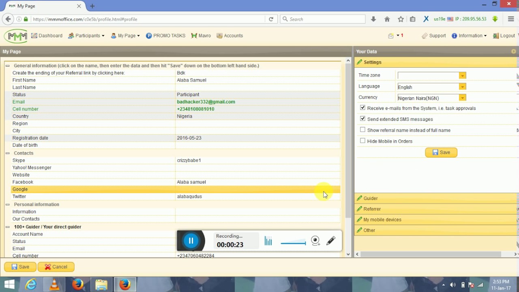The height and width of the screenshot is (292, 519).
Task: Select the Google contact row
Action: coord(176,189)
